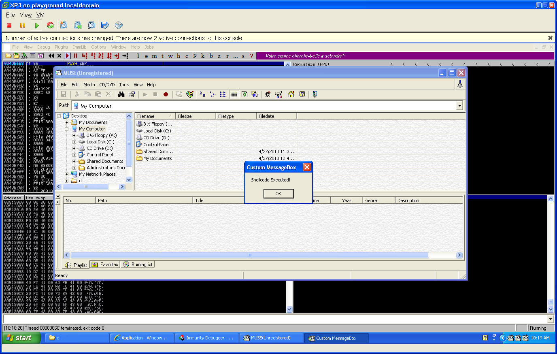Screen dimensions: 557x354
Task: Click the yellow help question icon in MUSE
Action: point(302,94)
